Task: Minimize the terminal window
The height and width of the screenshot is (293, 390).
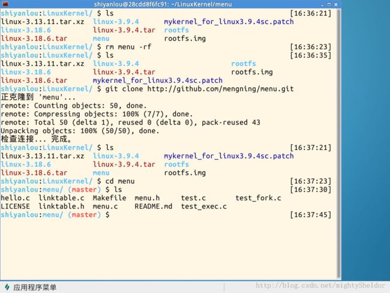Action: (322, 4)
